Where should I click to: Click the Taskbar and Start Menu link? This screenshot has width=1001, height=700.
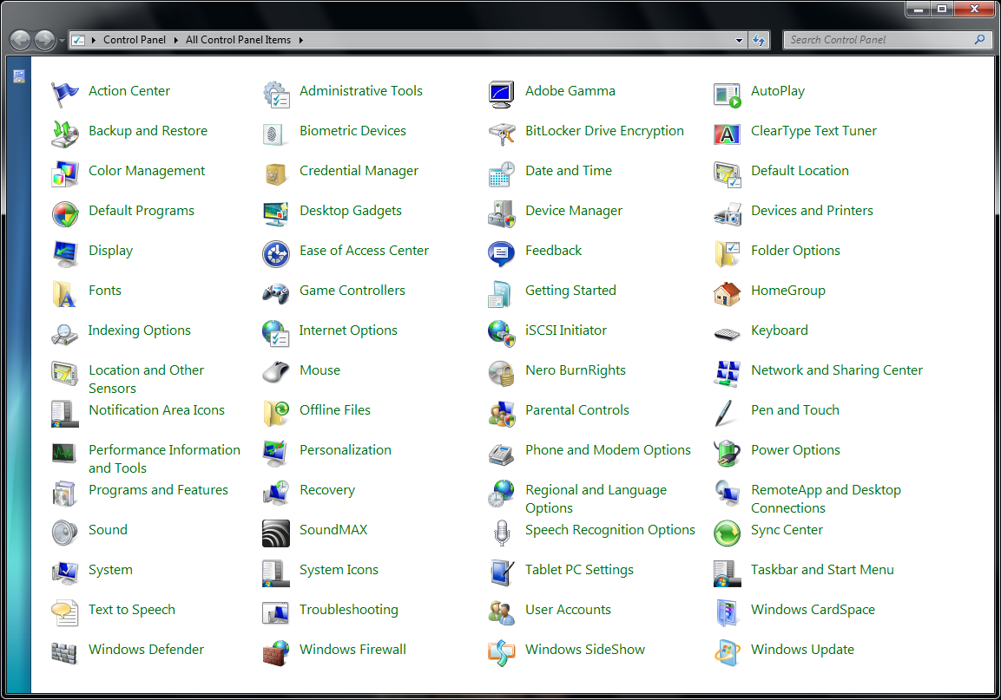pyautogui.click(x=822, y=570)
